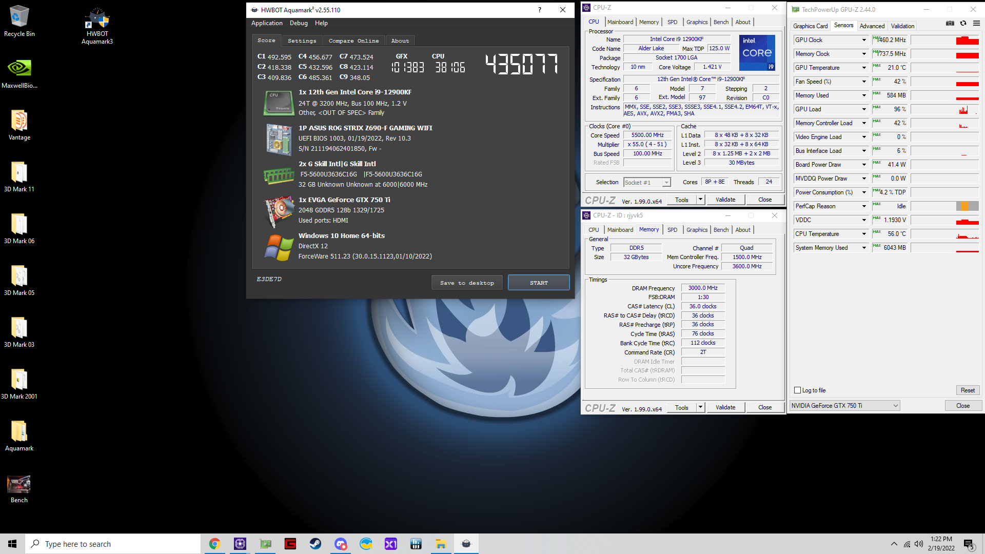
Task: Click Validate in the lower CPU-Z Memory window
Action: click(x=725, y=408)
